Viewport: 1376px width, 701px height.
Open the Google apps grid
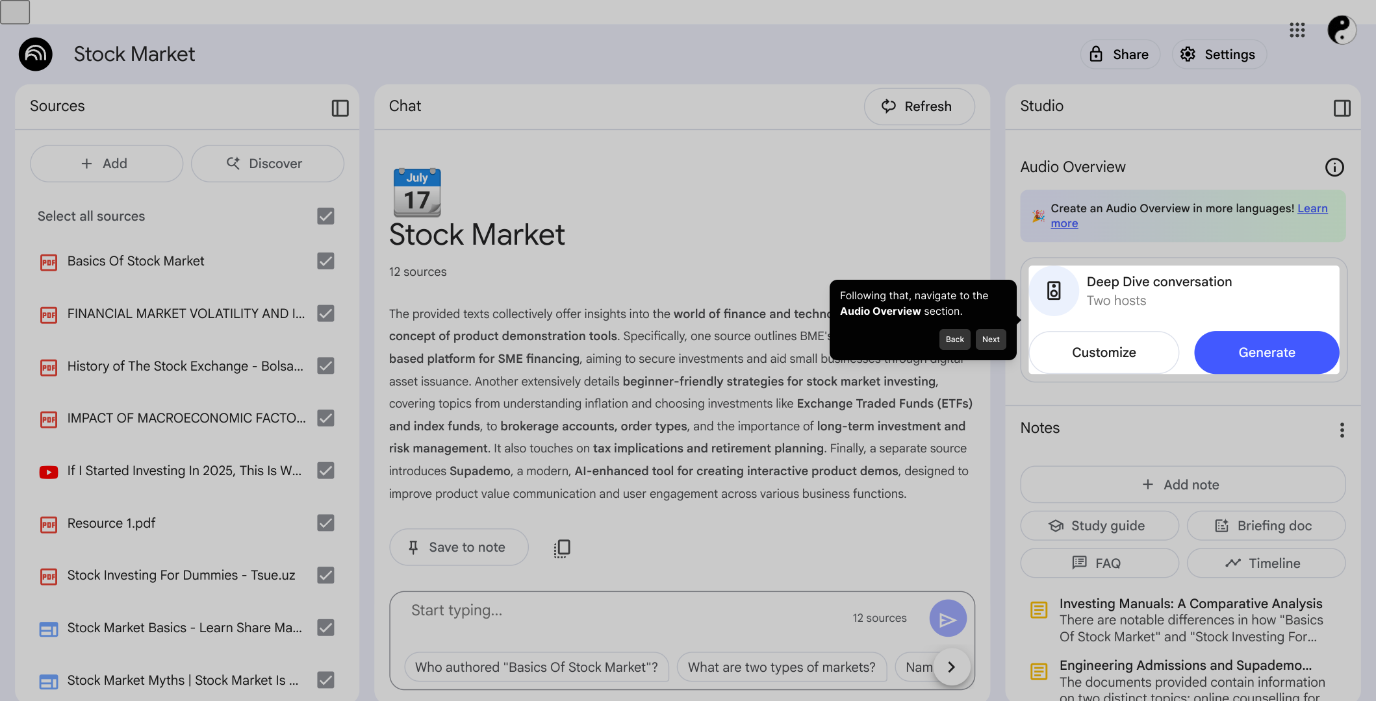coord(1297,30)
